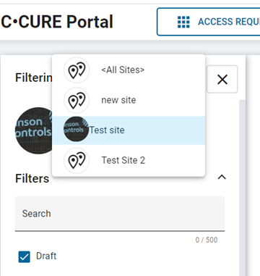Click the Filtering panel heading text
Screen dimensions: 260x276
click(34, 78)
